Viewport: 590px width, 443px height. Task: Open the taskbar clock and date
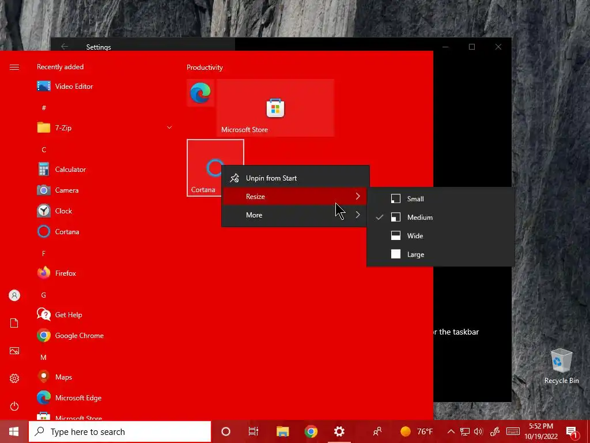(541, 431)
